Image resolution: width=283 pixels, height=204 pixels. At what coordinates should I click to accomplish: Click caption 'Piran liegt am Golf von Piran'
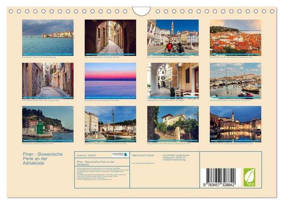pos(39,57)
